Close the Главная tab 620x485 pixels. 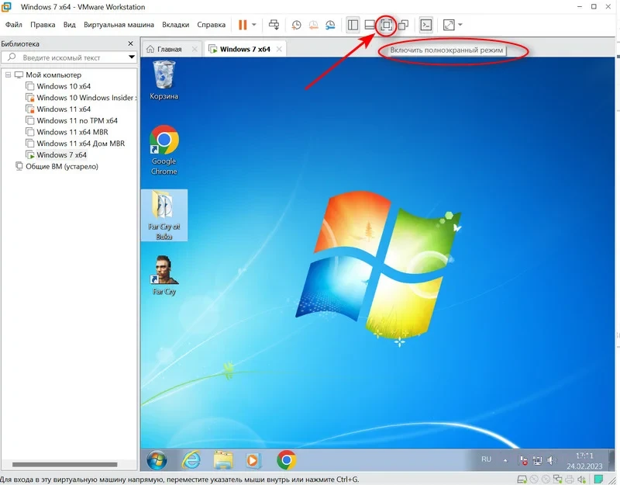[x=195, y=49]
